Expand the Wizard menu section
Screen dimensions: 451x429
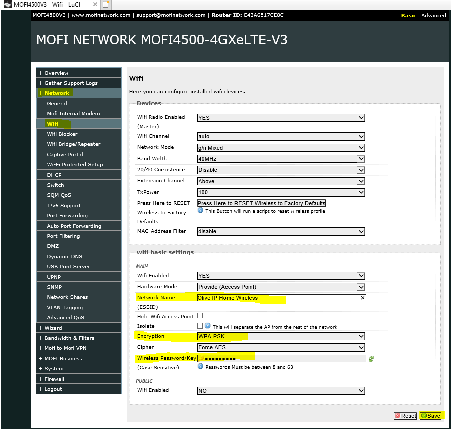coord(79,328)
